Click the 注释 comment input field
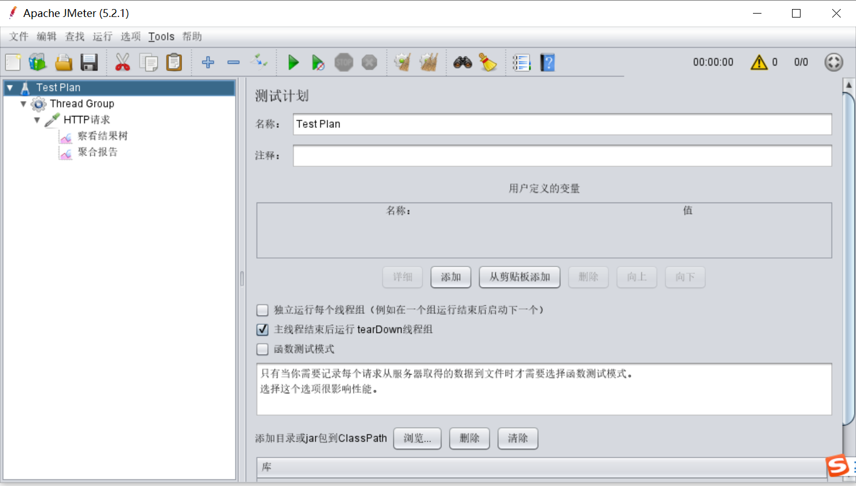 (562, 156)
